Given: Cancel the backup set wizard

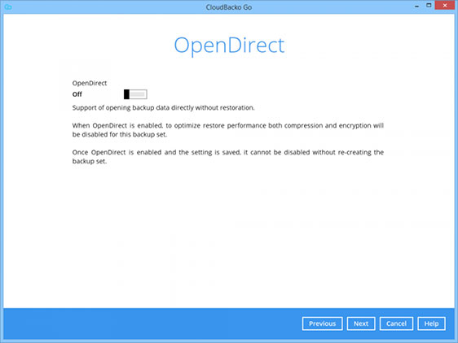Looking at the screenshot, I should pyautogui.click(x=396, y=323).
